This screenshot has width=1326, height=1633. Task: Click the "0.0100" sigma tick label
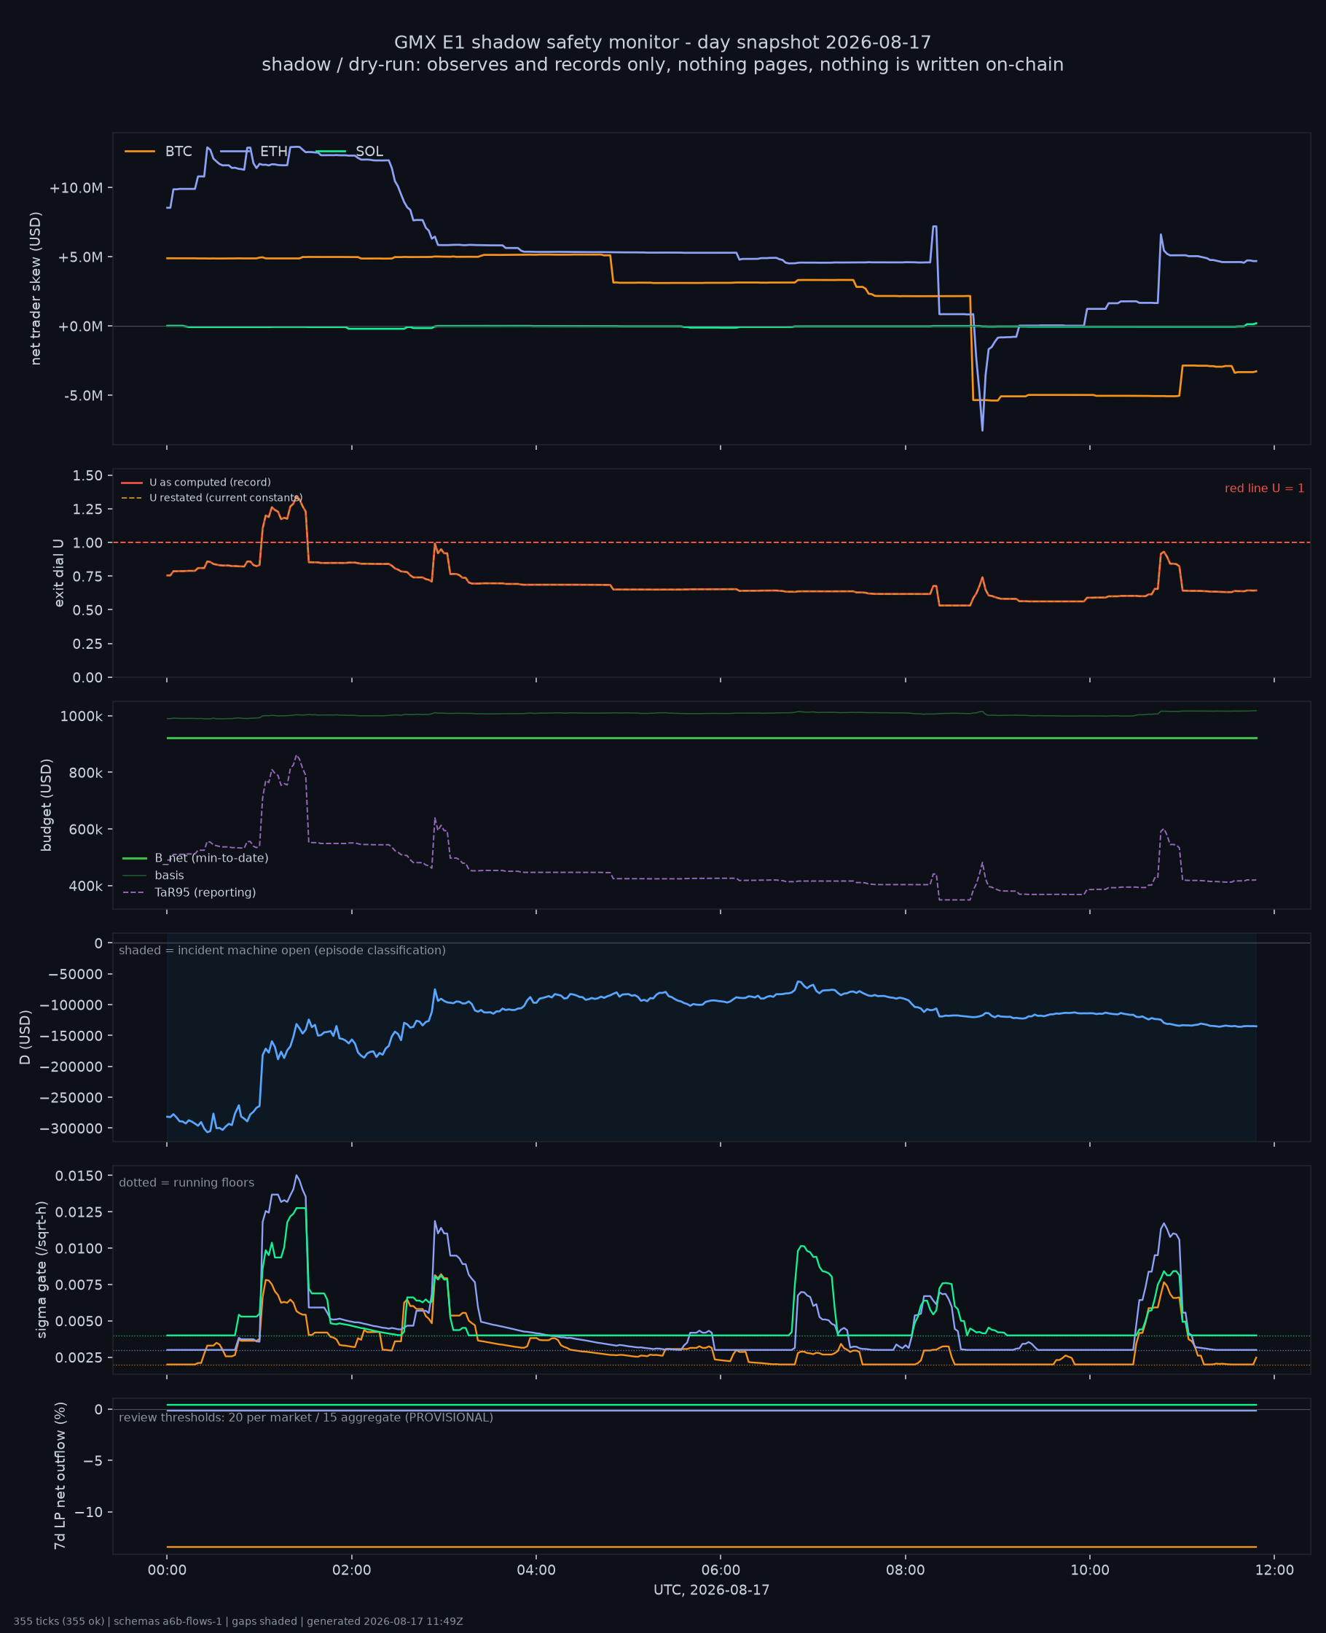point(79,1249)
